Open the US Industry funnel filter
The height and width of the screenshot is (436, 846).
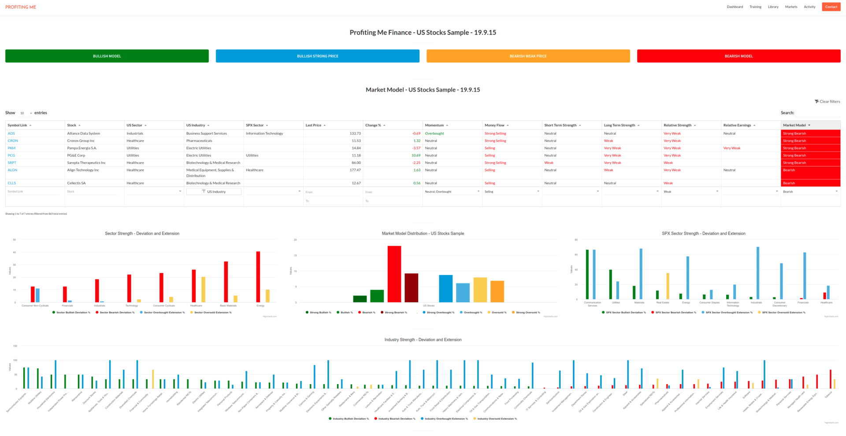click(214, 192)
